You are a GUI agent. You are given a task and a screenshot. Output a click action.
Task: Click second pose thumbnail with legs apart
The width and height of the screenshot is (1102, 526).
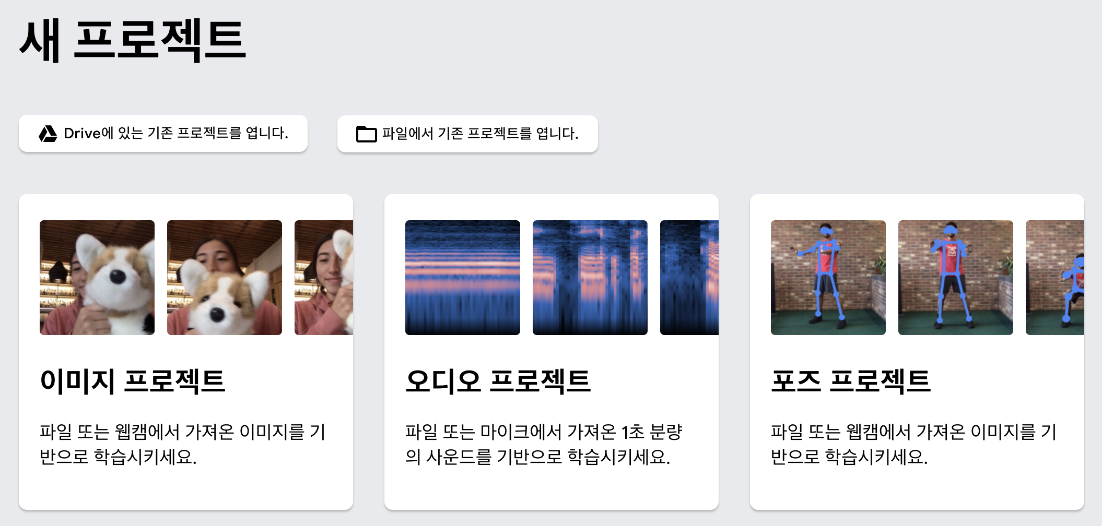pyautogui.click(x=956, y=278)
